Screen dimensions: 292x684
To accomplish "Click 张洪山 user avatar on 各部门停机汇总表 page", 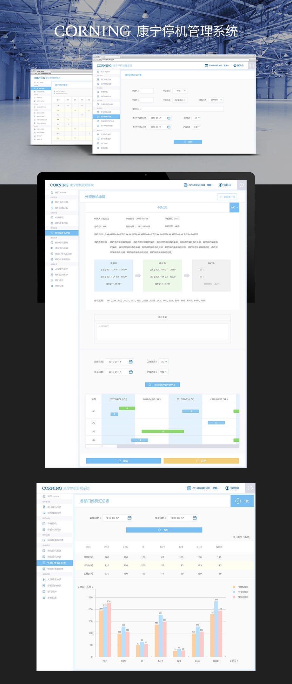I will coord(227,488).
